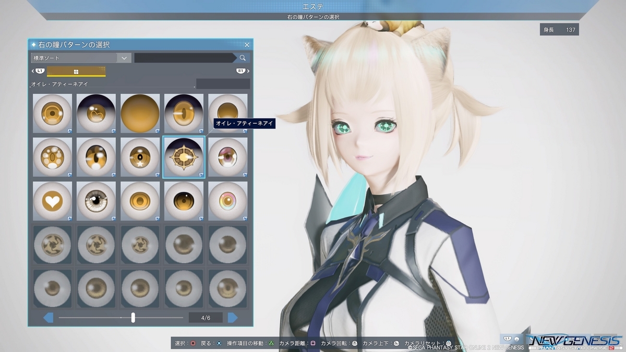Image resolution: width=626 pixels, height=352 pixels.
Task: Select the pastel rainbow ring eye pattern
Action: coord(228,201)
